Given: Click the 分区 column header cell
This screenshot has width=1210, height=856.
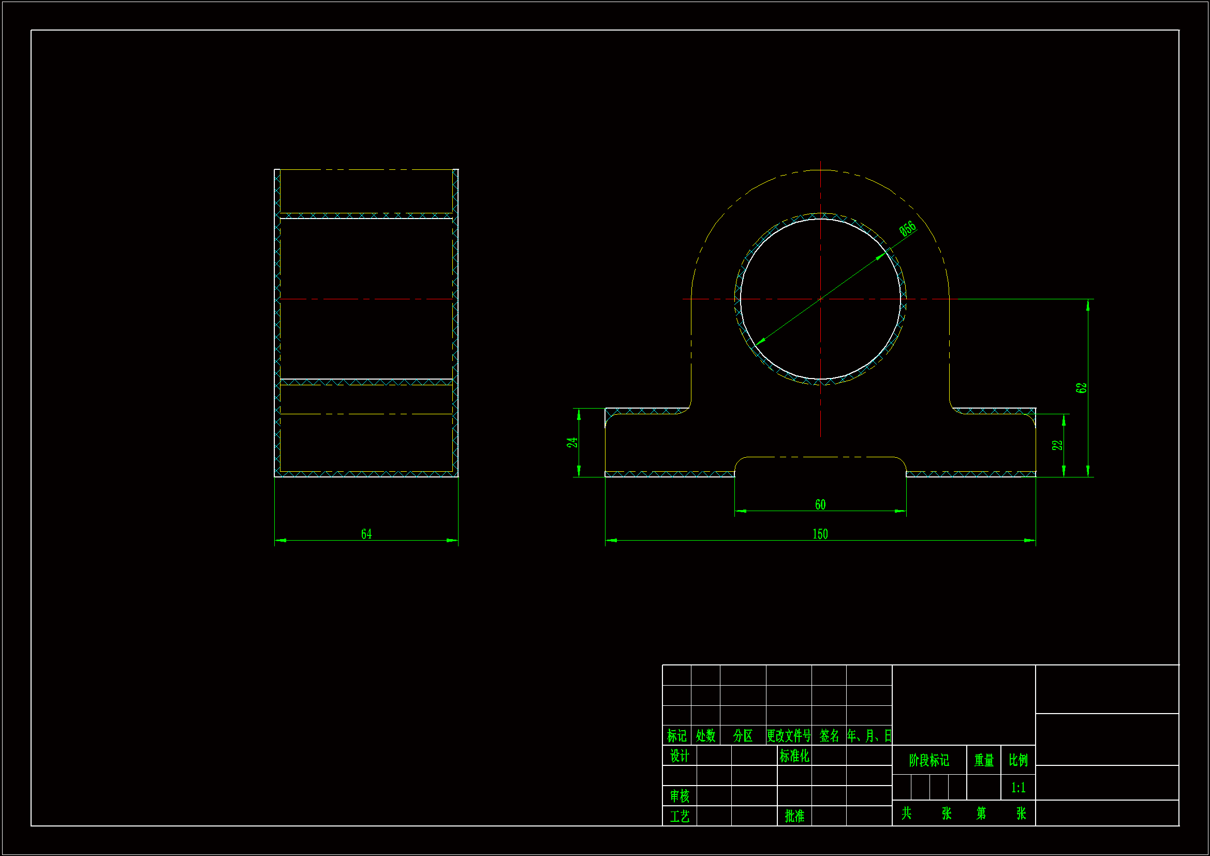Looking at the screenshot, I should click(743, 735).
